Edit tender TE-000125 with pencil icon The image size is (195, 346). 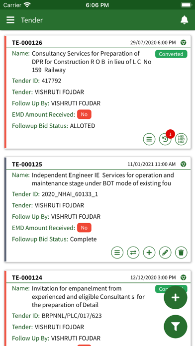[165, 253]
